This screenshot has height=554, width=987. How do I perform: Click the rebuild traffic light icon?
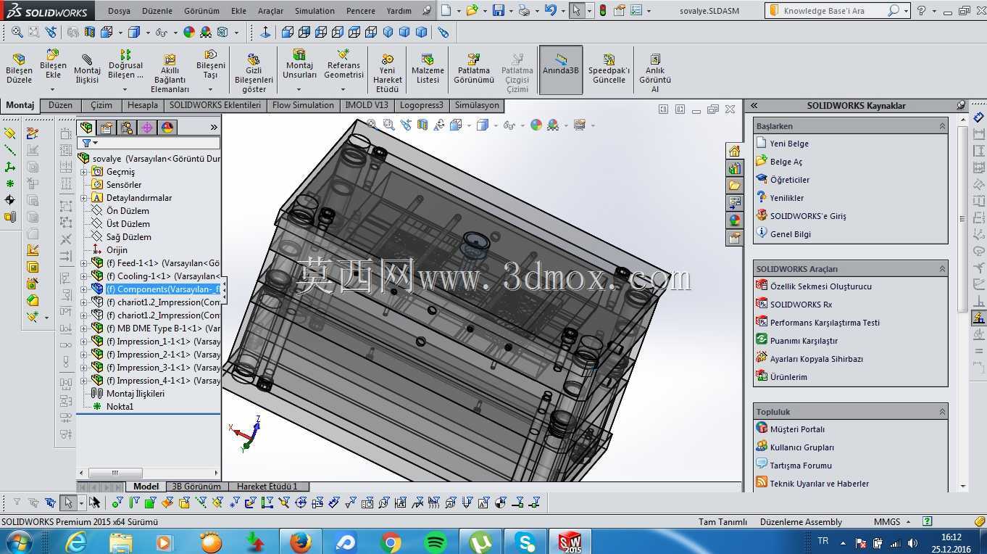pyautogui.click(x=603, y=11)
